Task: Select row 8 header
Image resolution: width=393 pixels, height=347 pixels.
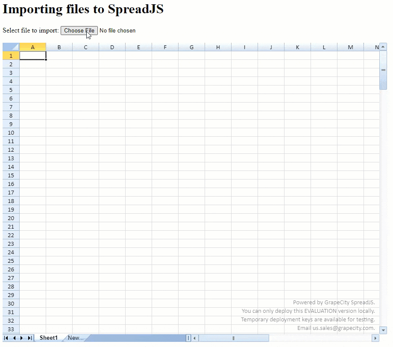Action: coord(11,115)
